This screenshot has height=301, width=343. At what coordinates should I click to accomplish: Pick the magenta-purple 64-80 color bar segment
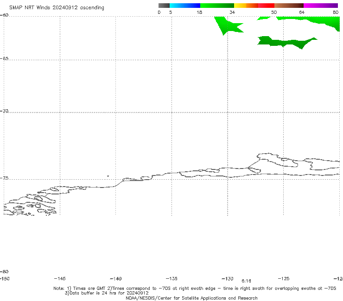[x=321, y=6]
